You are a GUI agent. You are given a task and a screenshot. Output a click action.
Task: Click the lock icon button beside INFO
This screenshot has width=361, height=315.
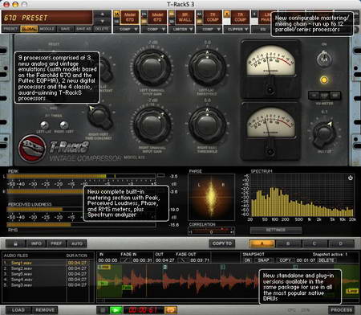[x=16, y=243]
